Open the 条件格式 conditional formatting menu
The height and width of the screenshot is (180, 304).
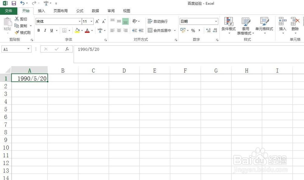point(229,26)
